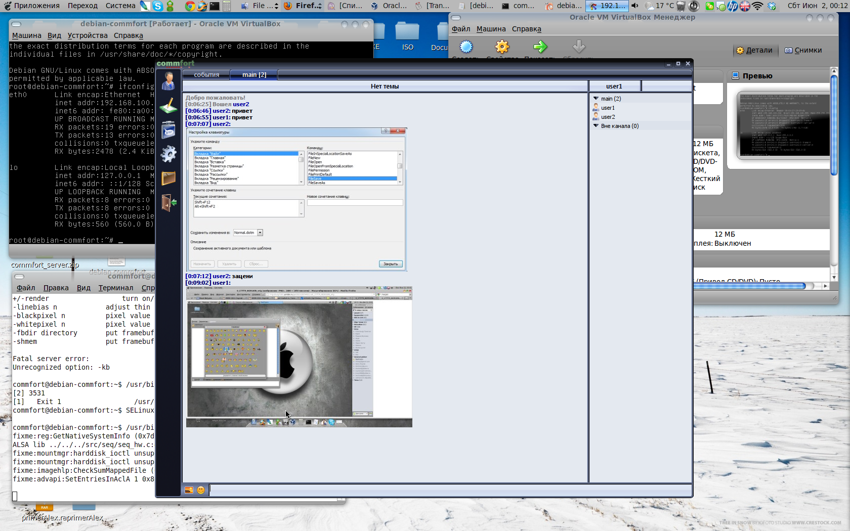The image size is (850, 531).
Task: Open the Normal.dotm dropdown in shared image
Action: coord(260,233)
